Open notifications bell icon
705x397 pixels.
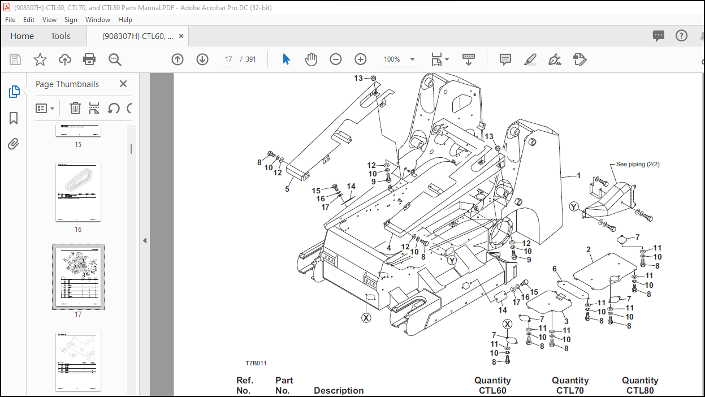coord(703,36)
